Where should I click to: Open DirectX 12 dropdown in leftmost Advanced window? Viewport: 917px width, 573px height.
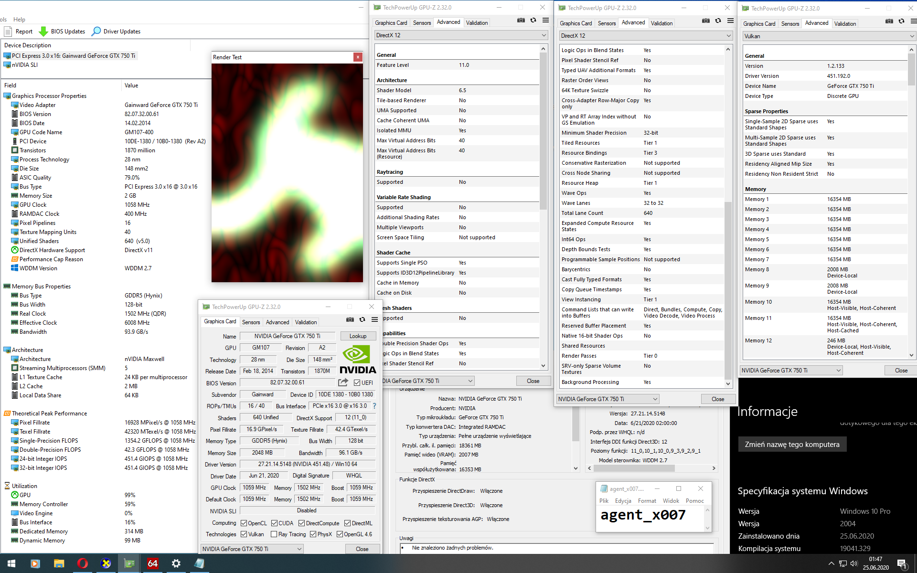[461, 35]
